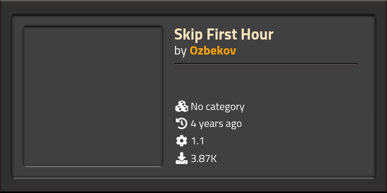387x193 pixels.
Task: Click the gear version icon
Action: click(181, 141)
